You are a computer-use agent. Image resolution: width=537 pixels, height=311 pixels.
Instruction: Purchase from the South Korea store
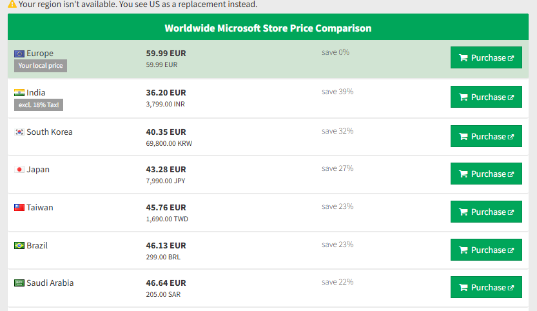point(486,137)
